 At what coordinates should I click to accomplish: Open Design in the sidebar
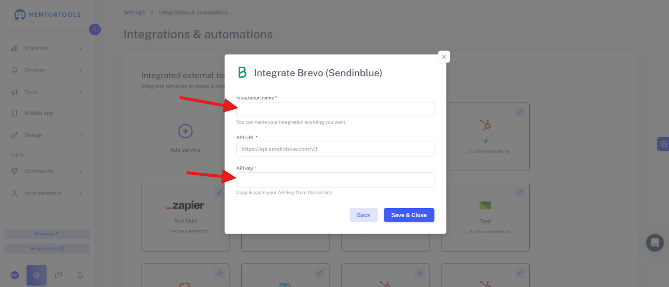(x=33, y=135)
